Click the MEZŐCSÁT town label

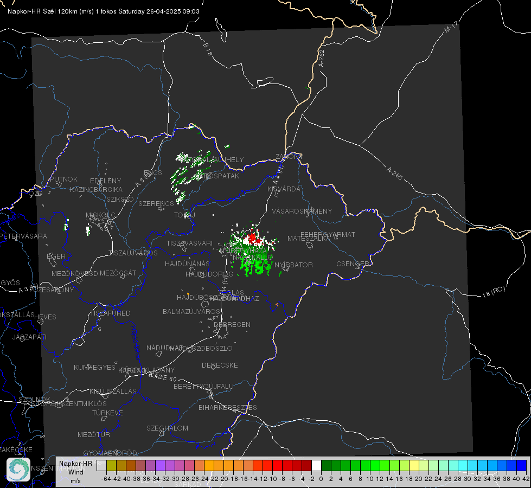click(118, 273)
